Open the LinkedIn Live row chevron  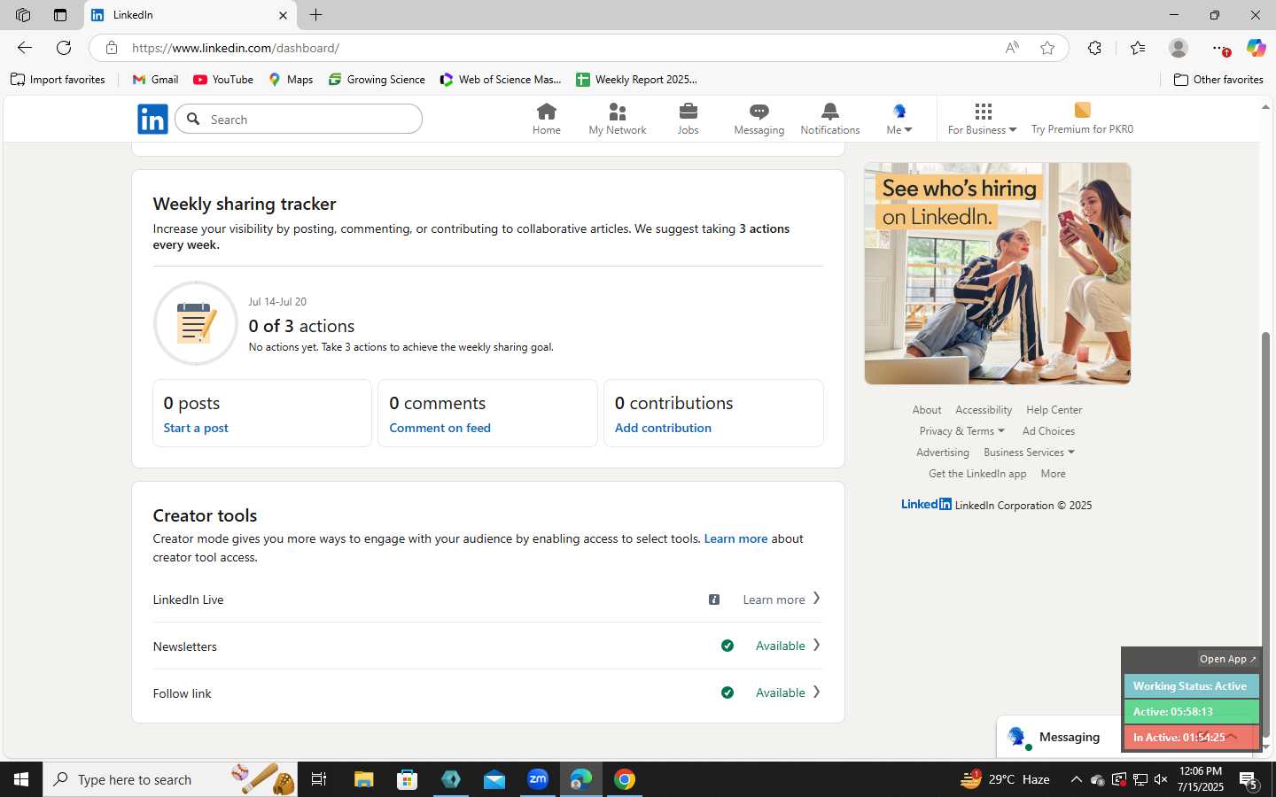(816, 599)
